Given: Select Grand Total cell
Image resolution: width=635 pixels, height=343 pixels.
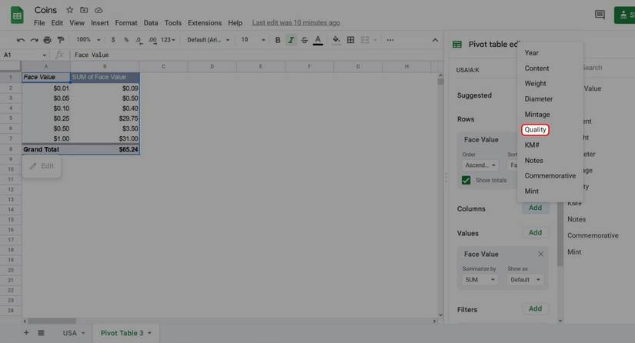Looking at the screenshot, I should click(x=45, y=149).
